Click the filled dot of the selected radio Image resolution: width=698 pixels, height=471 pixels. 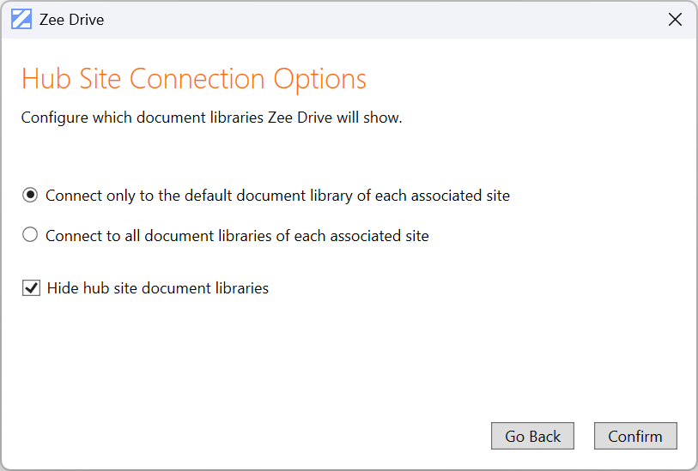[31, 196]
